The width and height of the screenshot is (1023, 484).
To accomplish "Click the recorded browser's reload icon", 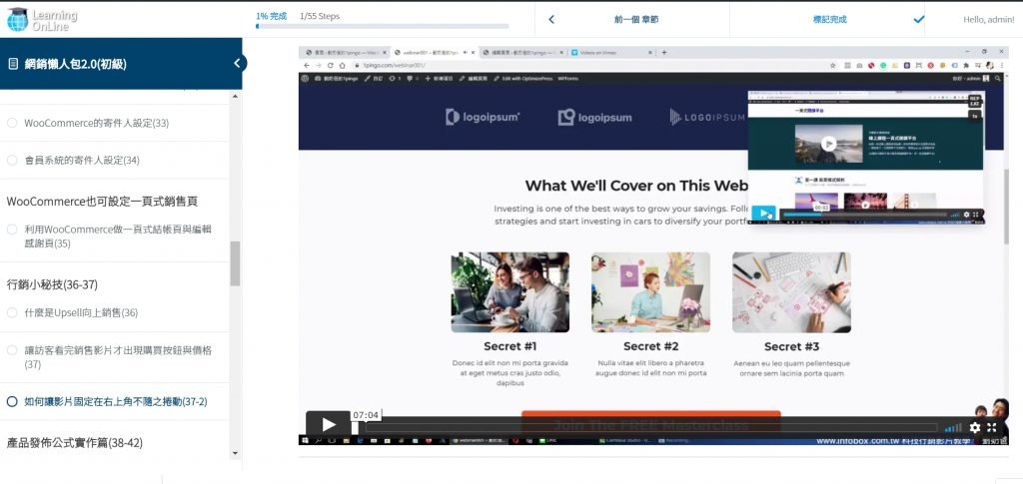I will coord(331,65).
